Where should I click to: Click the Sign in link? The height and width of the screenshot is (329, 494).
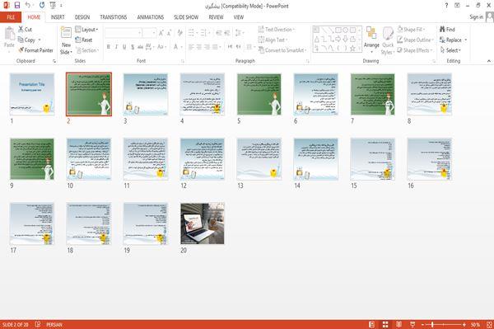[x=477, y=17]
